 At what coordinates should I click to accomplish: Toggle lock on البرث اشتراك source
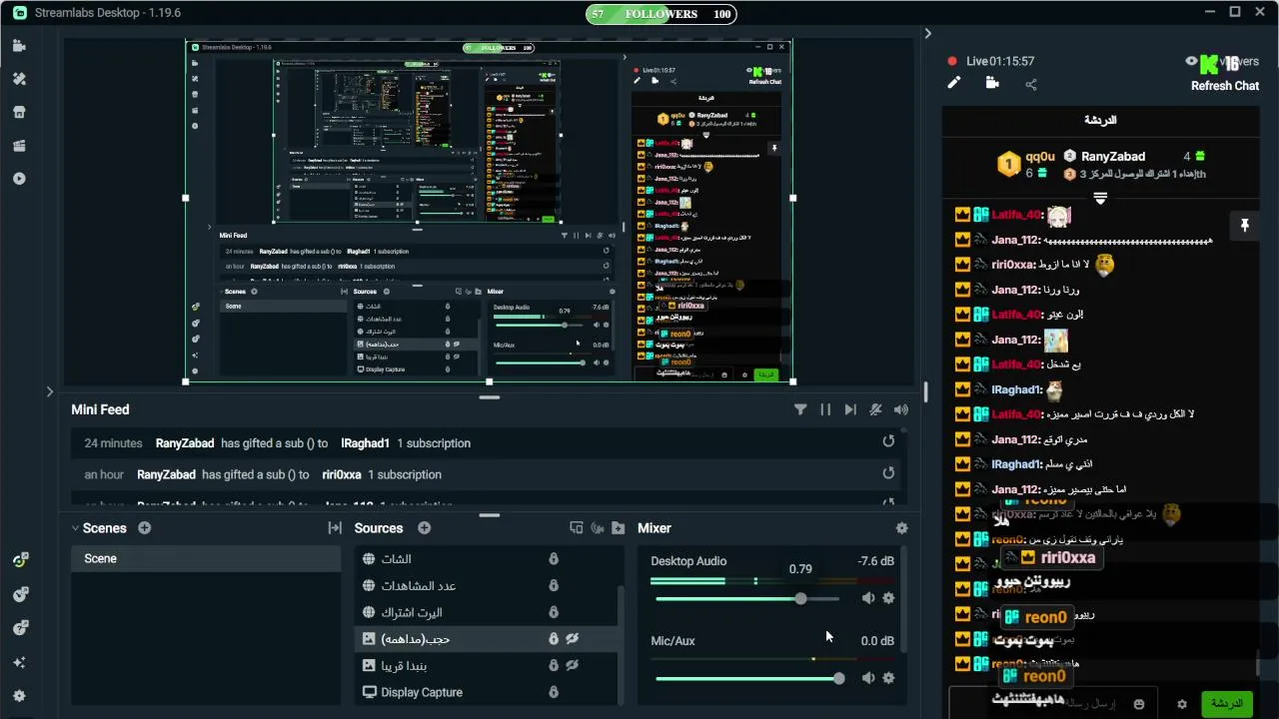(554, 612)
